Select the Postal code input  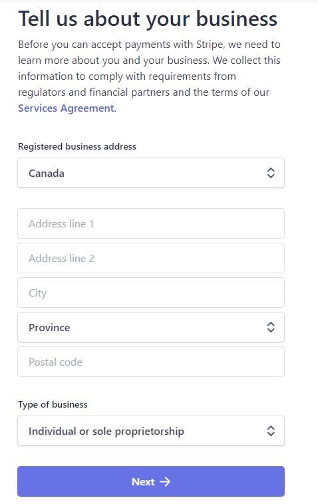pyautogui.click(x=151, y=362)
